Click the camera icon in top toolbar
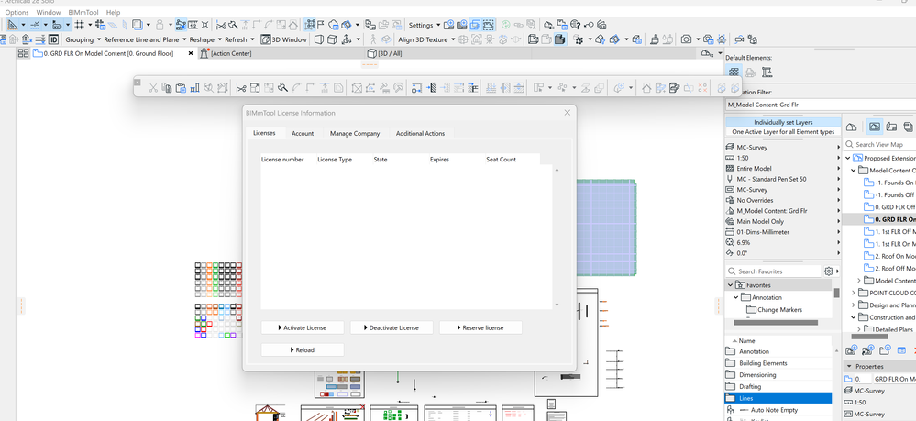916x421 pixels. click(686, 40)
